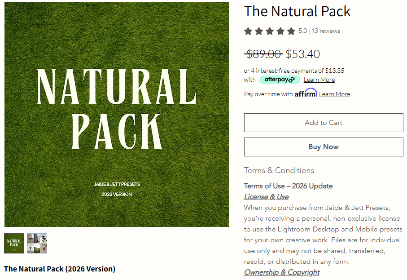Click the Affirm logo
407x280 pixels.
(306, 93)
